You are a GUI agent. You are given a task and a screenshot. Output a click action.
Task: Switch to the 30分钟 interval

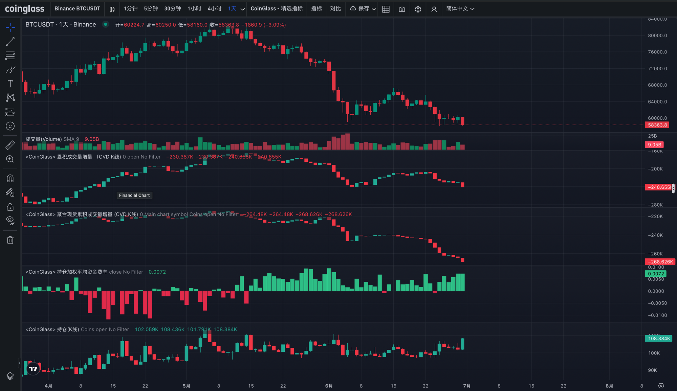173,9
